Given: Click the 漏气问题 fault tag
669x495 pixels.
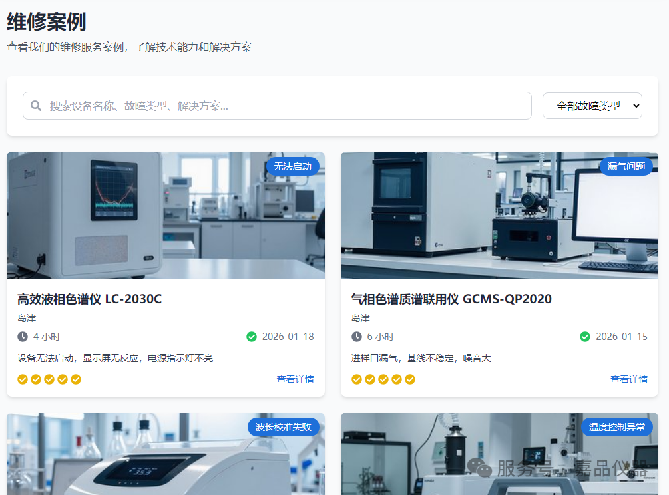Looking at the screenshot, I should pyautogui.click(x=626, y=166).
